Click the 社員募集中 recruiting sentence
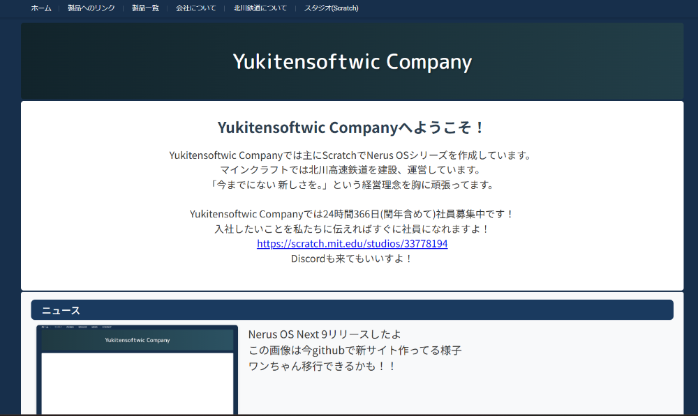Image resolution: width=698 pixels, height=416 pixels. tap(352, 214)
